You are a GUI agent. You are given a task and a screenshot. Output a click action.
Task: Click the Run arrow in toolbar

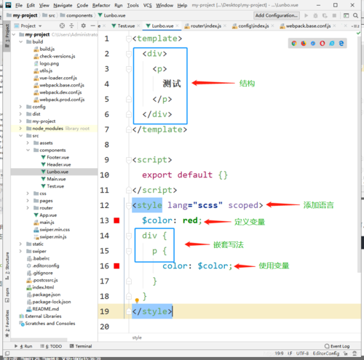tap(306, 15)
